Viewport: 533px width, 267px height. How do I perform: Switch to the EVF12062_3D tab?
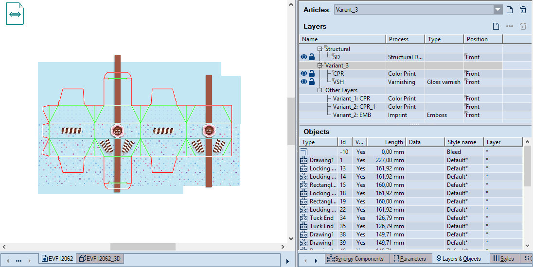click(101, 259)
